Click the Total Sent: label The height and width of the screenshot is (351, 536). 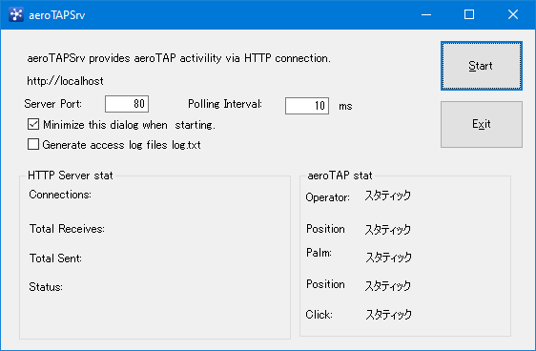55,258
